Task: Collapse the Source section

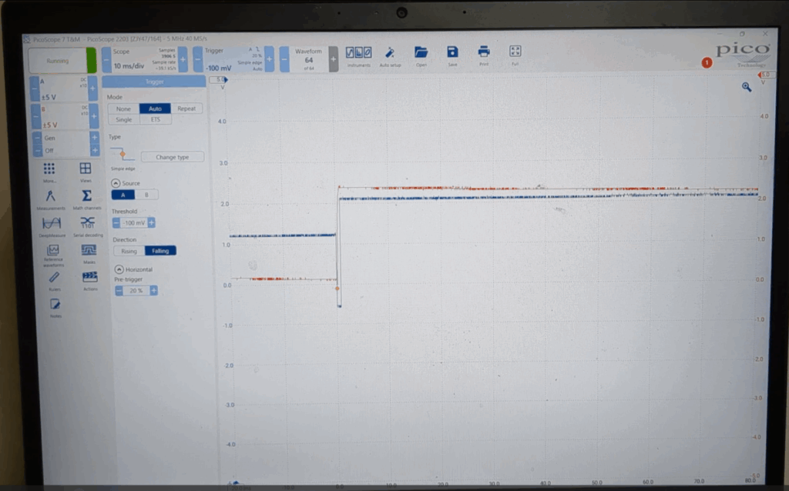Action: 116,183
